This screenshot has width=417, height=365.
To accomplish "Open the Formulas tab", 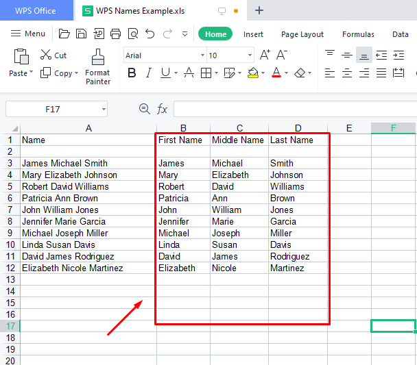I will click(x=358, y=34).
